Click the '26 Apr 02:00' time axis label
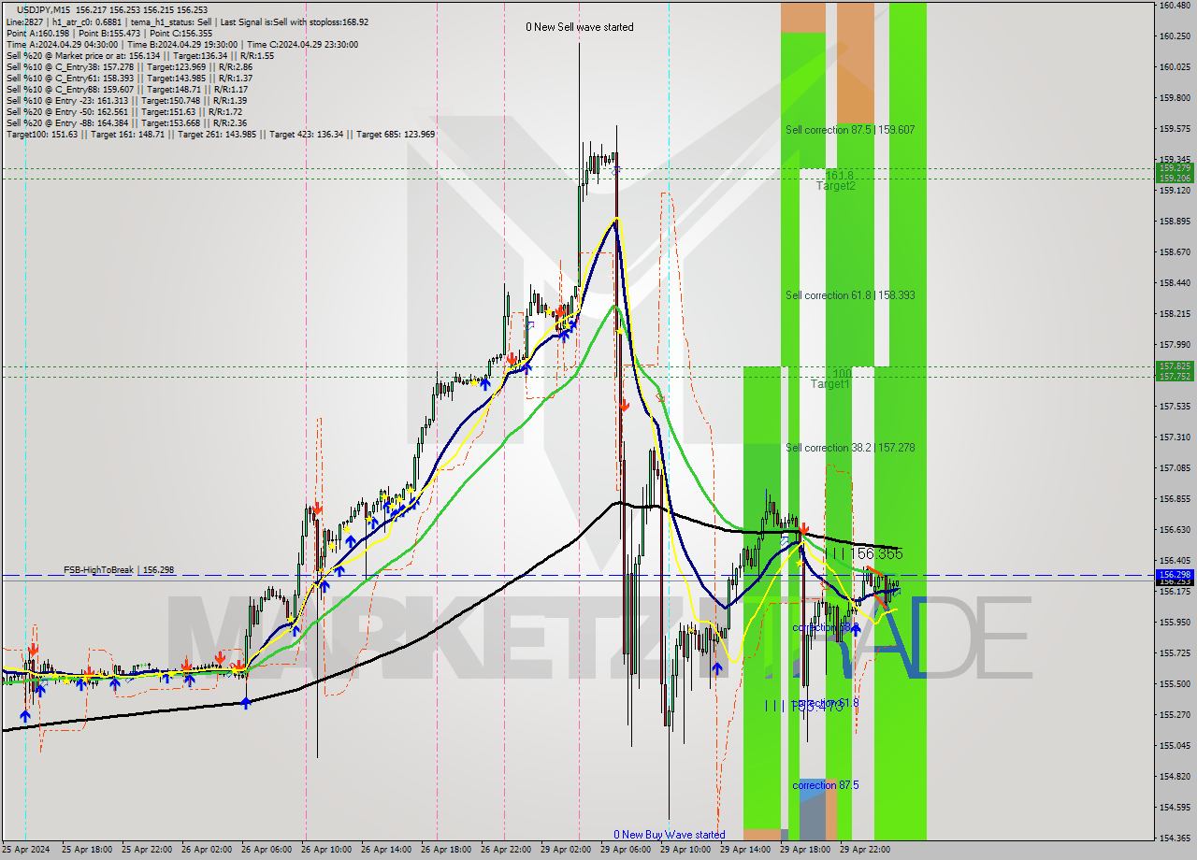Viewport: 1197px width, 860px height. click(207, 850)
